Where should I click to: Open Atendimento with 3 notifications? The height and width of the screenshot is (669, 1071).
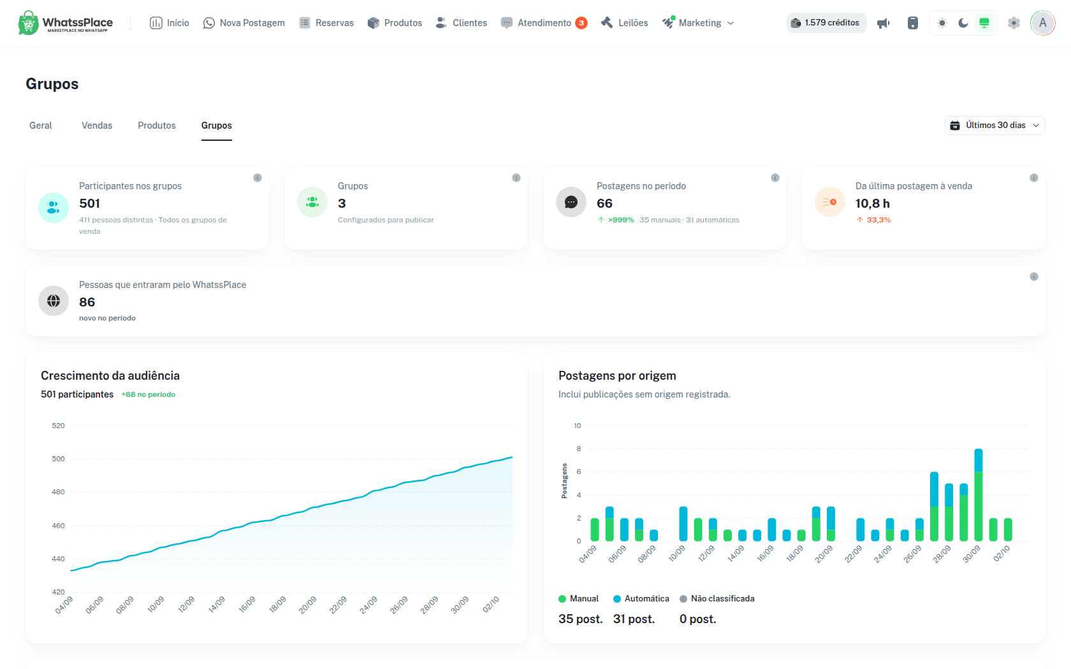click(544, 23)
